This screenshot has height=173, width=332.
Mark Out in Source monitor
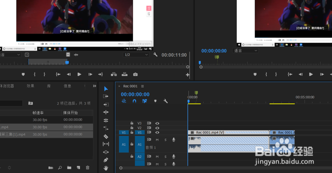(x=44, y=74)
